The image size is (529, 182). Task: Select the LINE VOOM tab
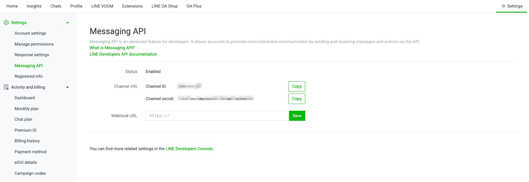tap(102, 6)
